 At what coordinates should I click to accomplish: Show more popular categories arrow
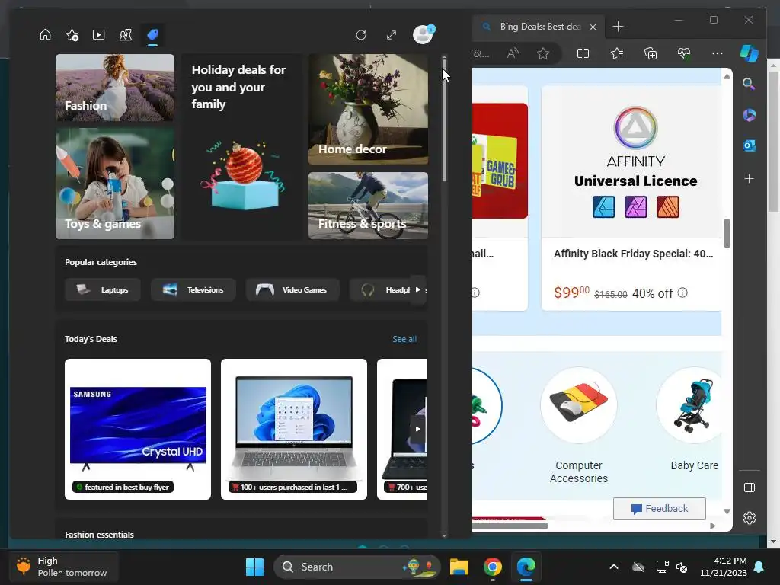click(x=418, y=289)
